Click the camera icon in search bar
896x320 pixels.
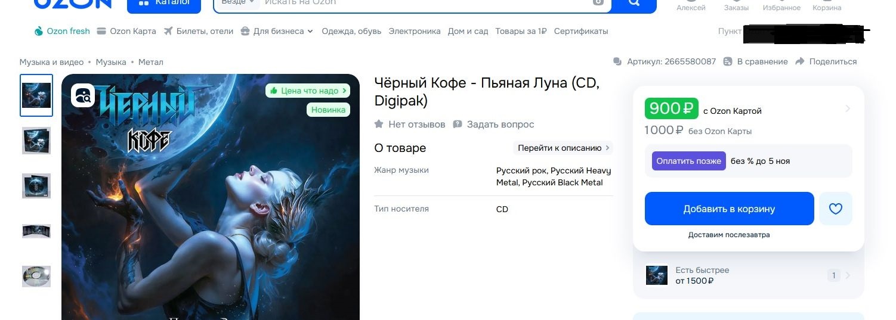click(598, 2)
